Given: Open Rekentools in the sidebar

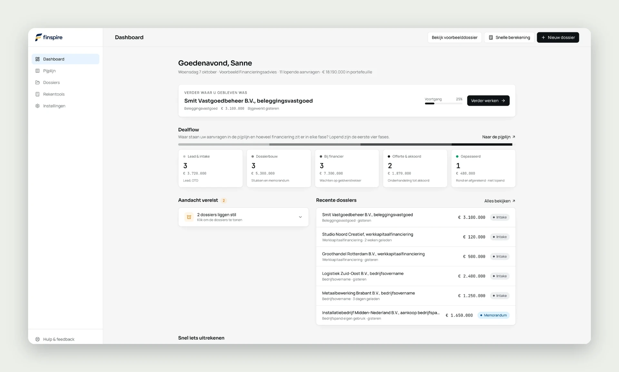Looking at the screenshot, I should pyautogui.click(x=65, y=94).
